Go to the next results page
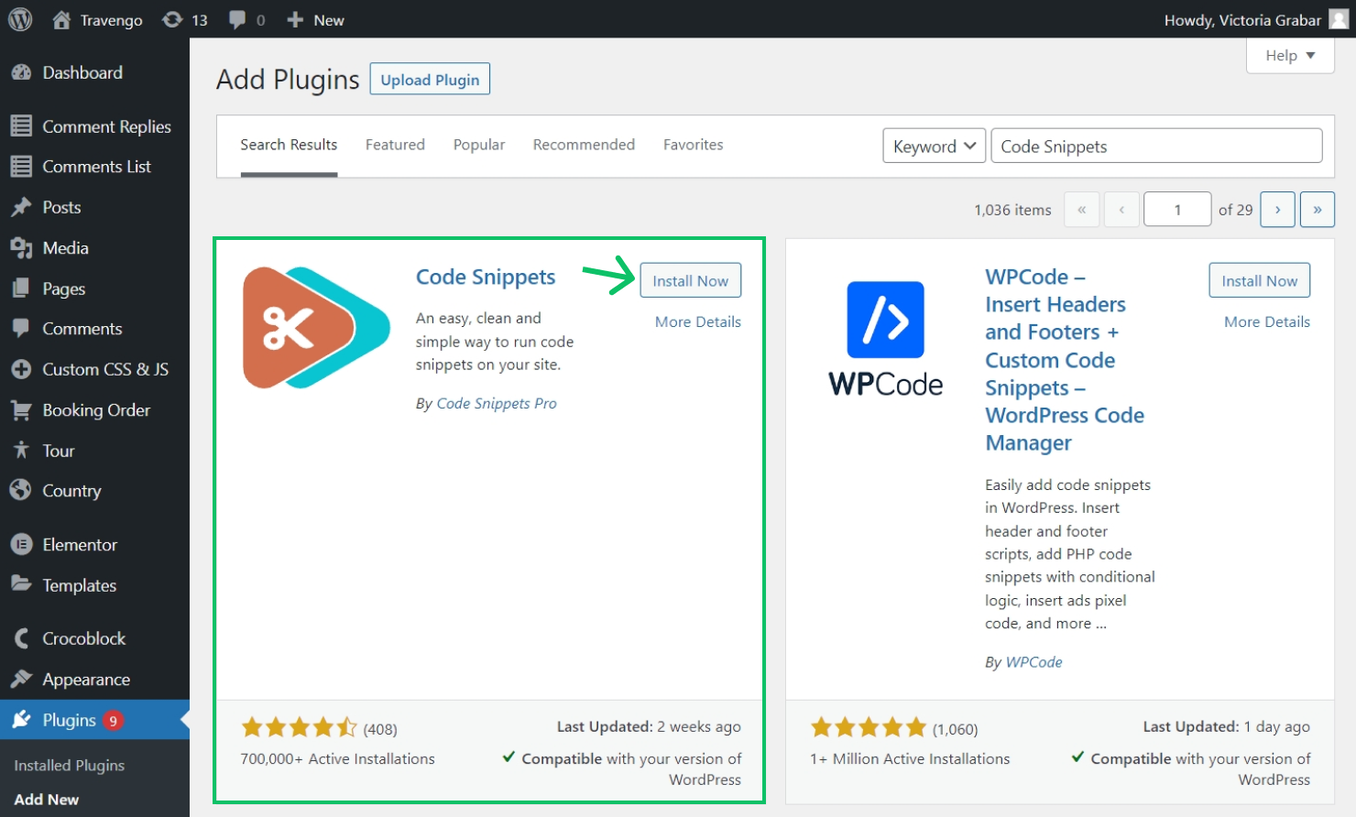 tap(1277, 209)
